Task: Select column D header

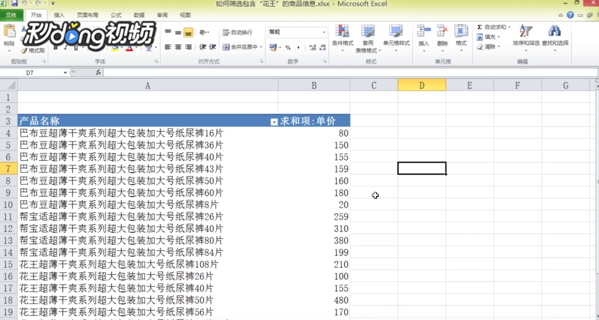Action: click(422, 85)
